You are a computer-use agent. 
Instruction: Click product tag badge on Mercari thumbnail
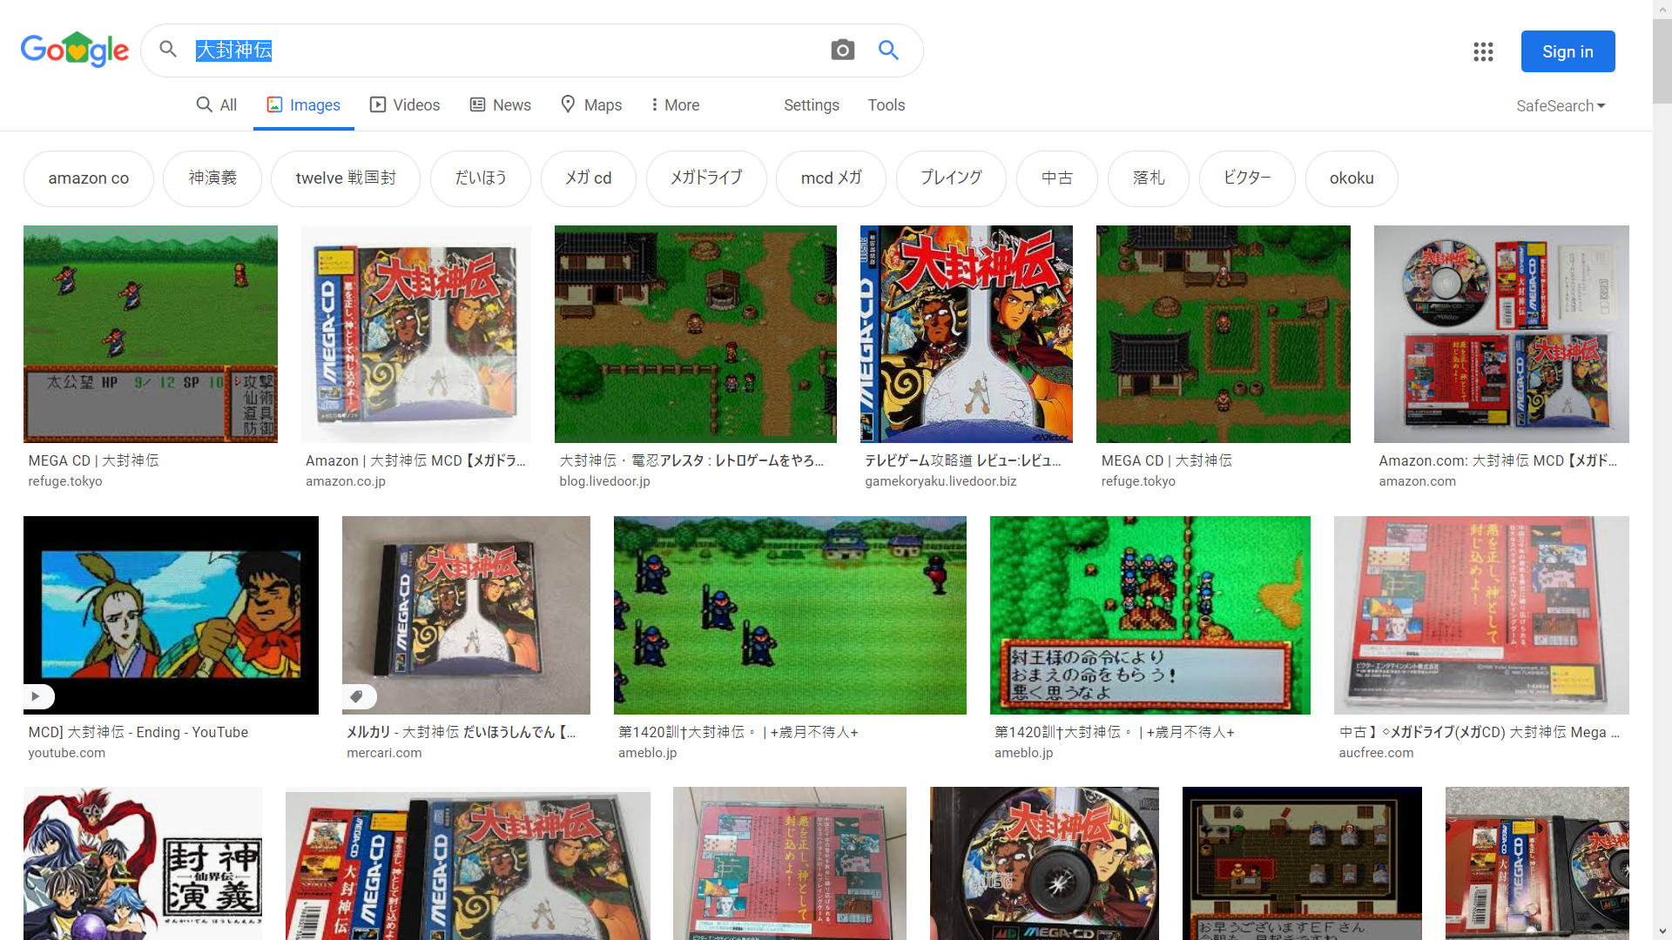tap(358, 696)
